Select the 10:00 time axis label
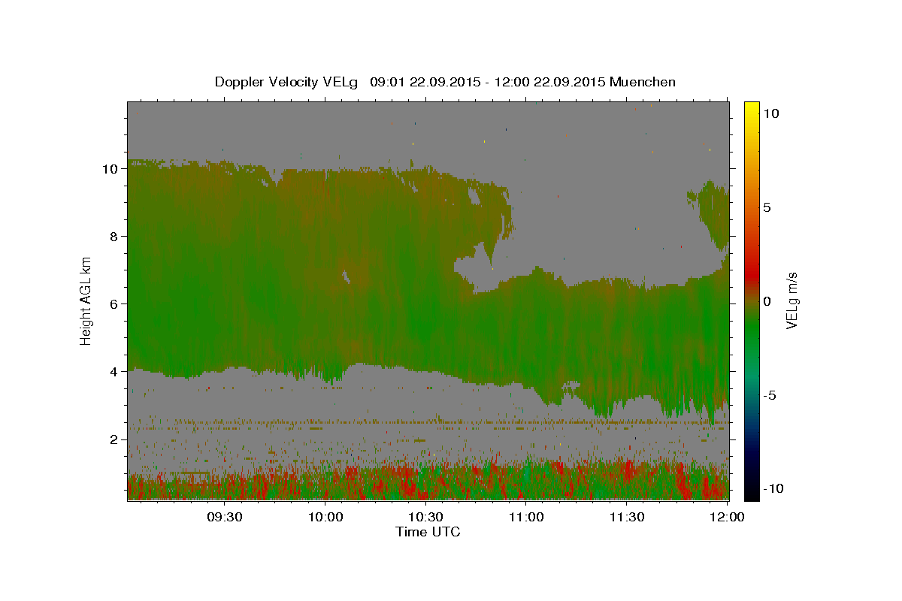 (x=325, y=517)
